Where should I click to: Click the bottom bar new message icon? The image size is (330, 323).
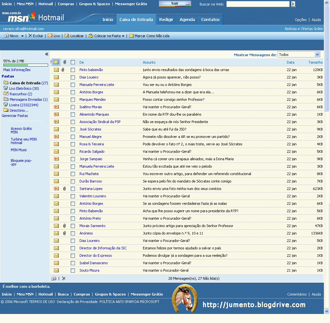point(54,278)
